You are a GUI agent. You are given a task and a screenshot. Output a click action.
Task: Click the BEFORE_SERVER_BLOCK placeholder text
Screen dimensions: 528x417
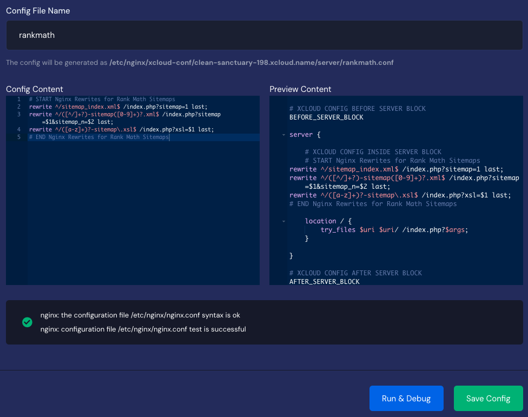[x=326, y=117]
